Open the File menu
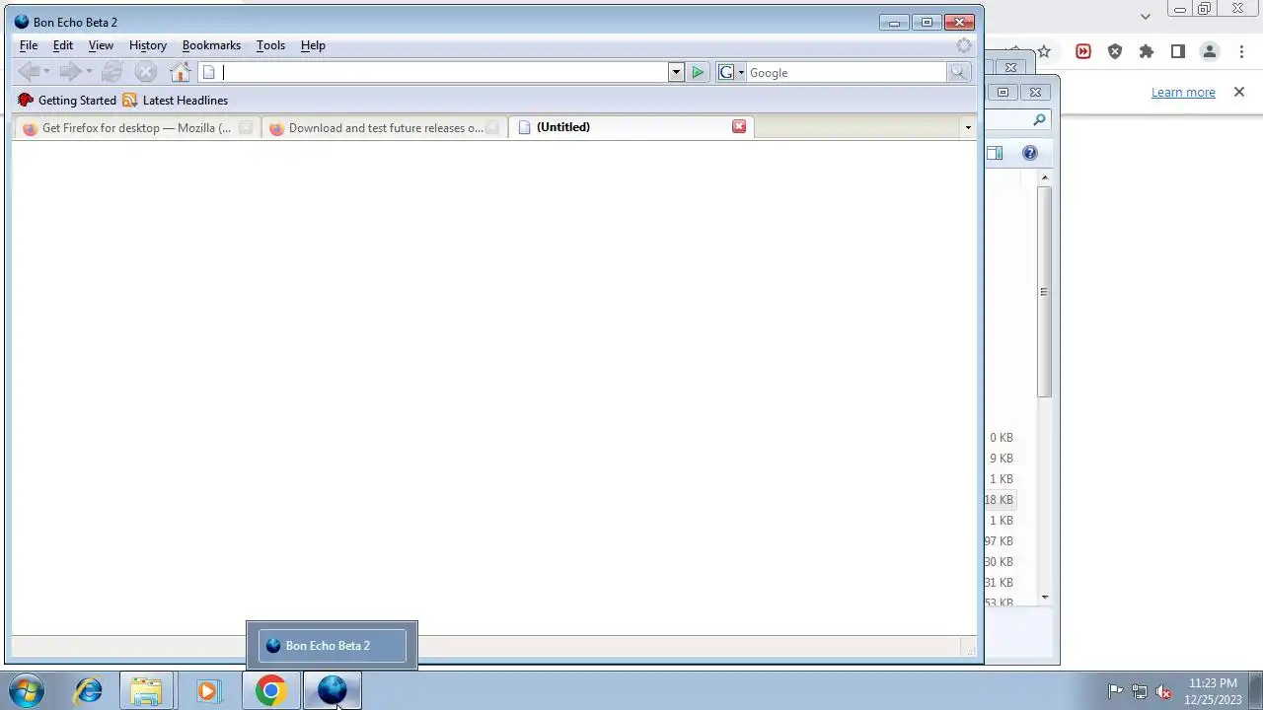 coord(29,45)
